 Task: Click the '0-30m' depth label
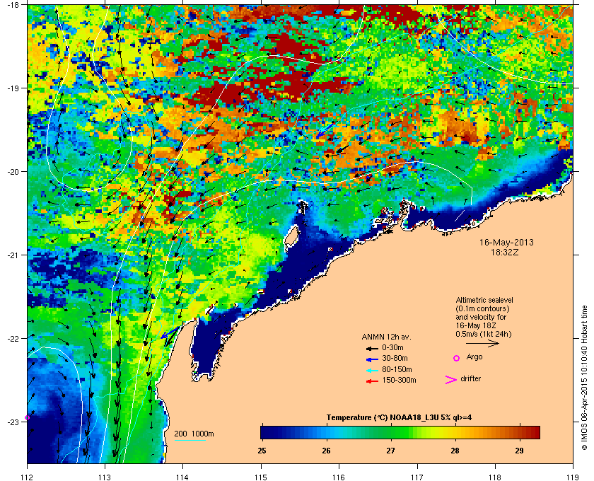(392, 347)
